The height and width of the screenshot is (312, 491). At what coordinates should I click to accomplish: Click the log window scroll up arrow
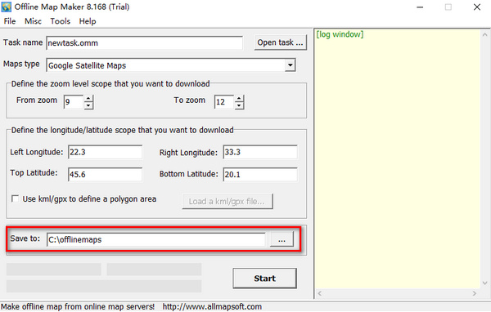coord(484,34)
